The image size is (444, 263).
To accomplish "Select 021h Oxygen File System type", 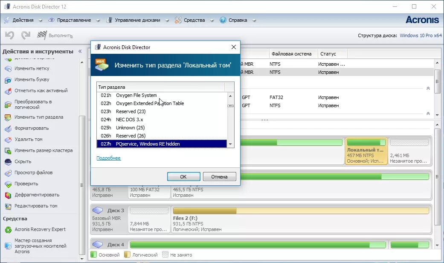I will pos(162,95).
